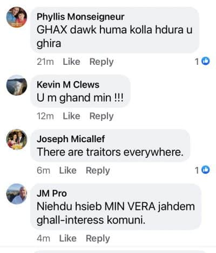Like JM Pro's comment

[x=68, y=238]
